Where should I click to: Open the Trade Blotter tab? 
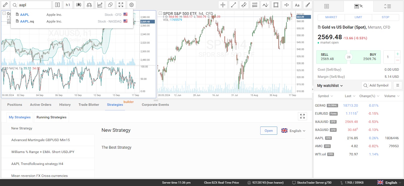(89, 105)
